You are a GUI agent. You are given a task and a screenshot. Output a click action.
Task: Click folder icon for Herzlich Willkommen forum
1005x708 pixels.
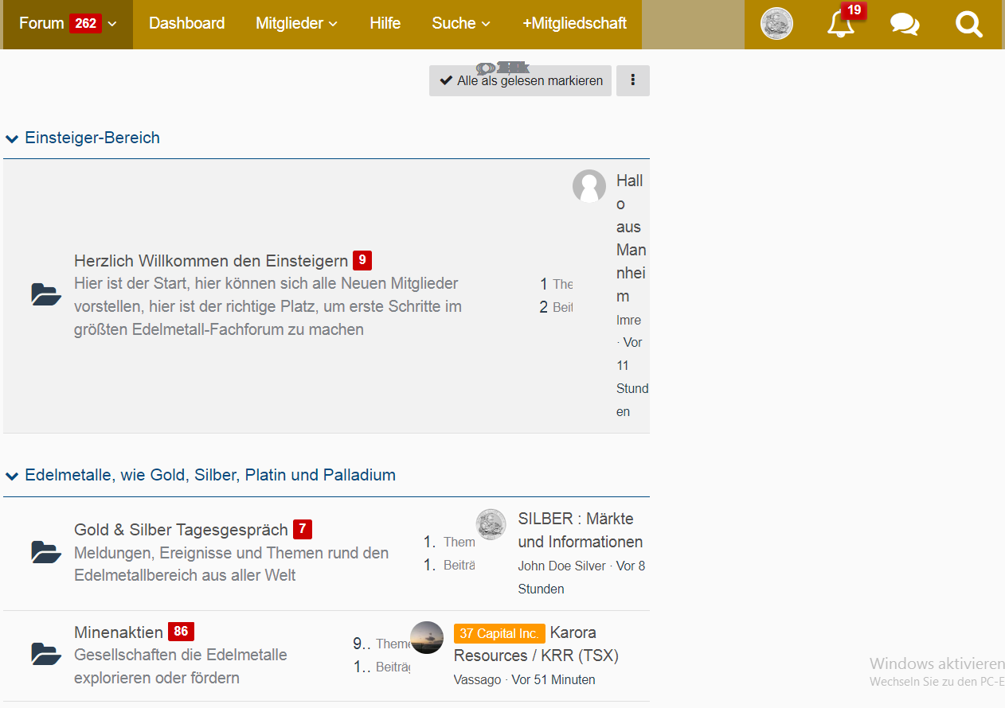(x=46, y=294)
